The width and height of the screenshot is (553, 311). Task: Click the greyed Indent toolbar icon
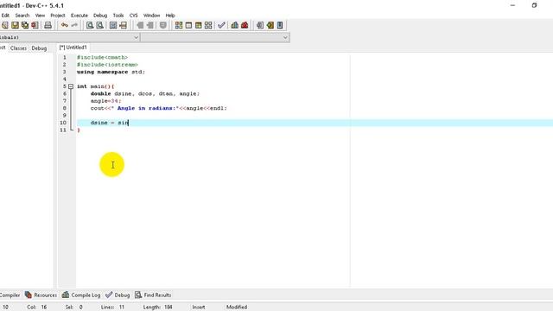pyautogui.click(x=149, y=25)
